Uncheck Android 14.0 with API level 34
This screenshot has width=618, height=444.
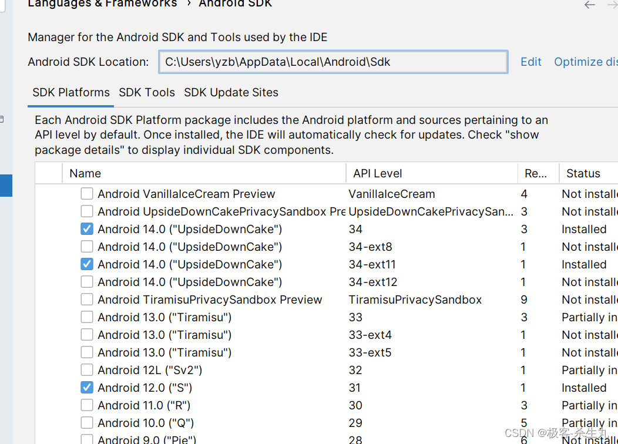point(86,228)
